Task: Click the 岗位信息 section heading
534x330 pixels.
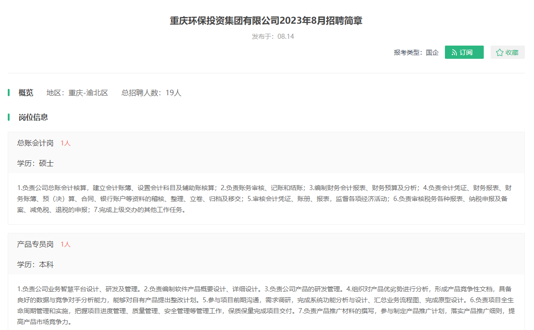Action: point(33,117)
